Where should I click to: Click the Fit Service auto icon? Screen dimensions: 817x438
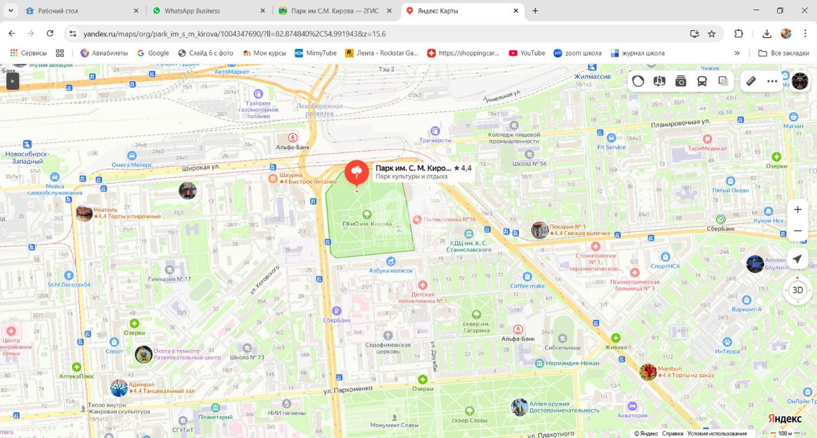(x=611, y=138)
